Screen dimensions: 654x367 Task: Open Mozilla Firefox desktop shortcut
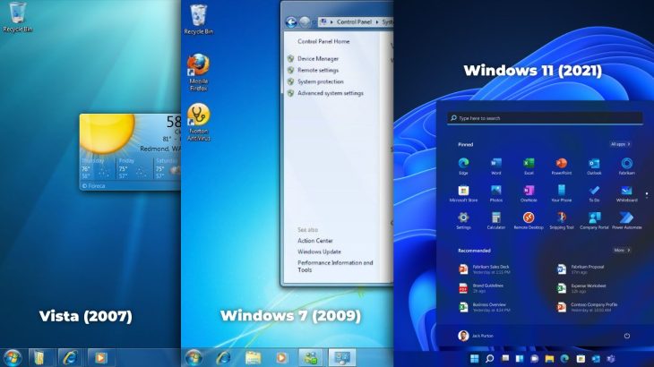point(198,70)
